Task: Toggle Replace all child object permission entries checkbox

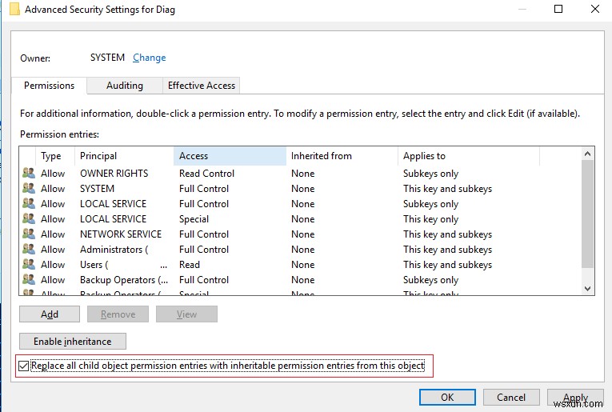Action: (x=24, y=366)
